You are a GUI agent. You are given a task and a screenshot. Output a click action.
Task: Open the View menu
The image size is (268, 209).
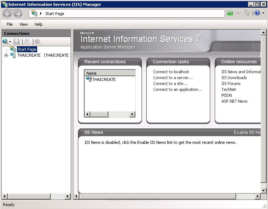[x=24, y=24]
